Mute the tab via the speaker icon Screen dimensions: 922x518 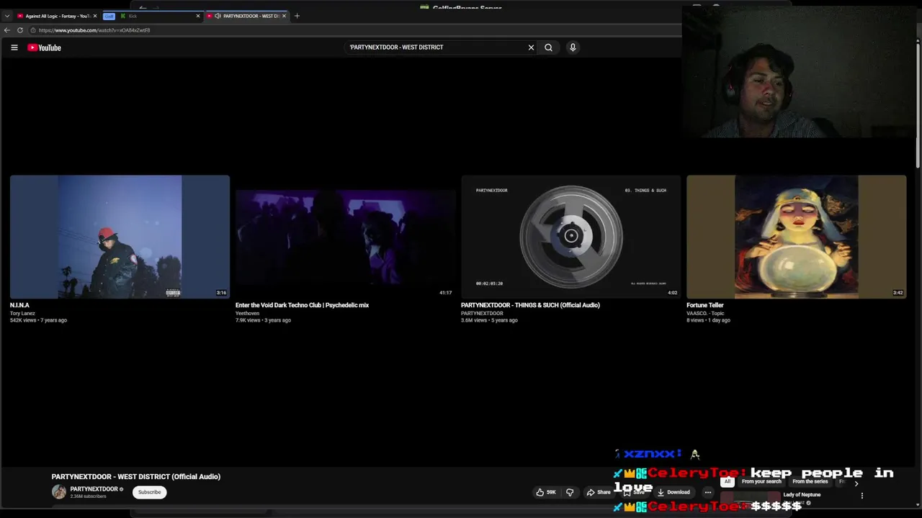click(x=218, y=16)
